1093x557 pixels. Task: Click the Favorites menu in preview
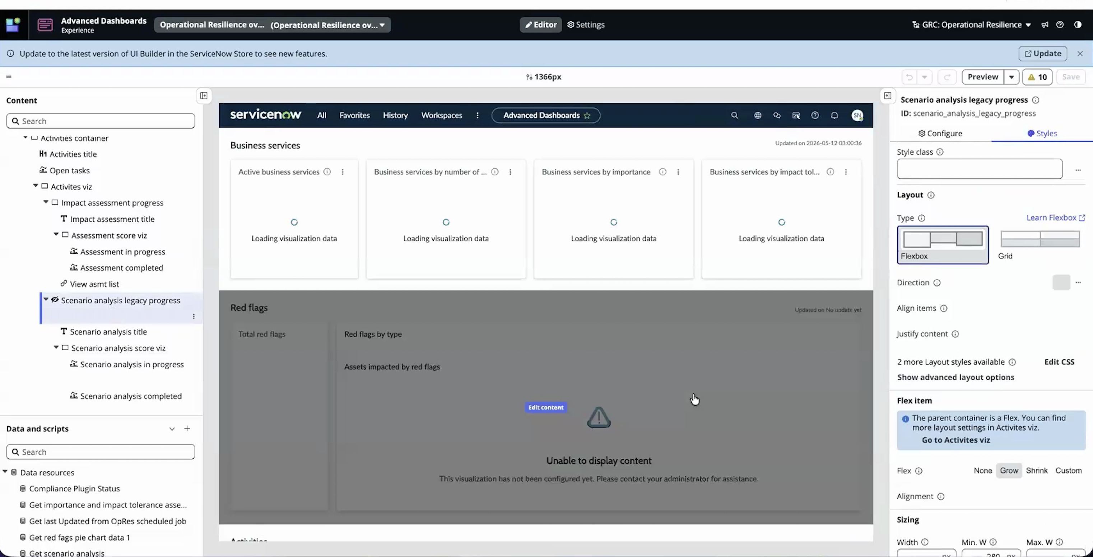[354, 116]
